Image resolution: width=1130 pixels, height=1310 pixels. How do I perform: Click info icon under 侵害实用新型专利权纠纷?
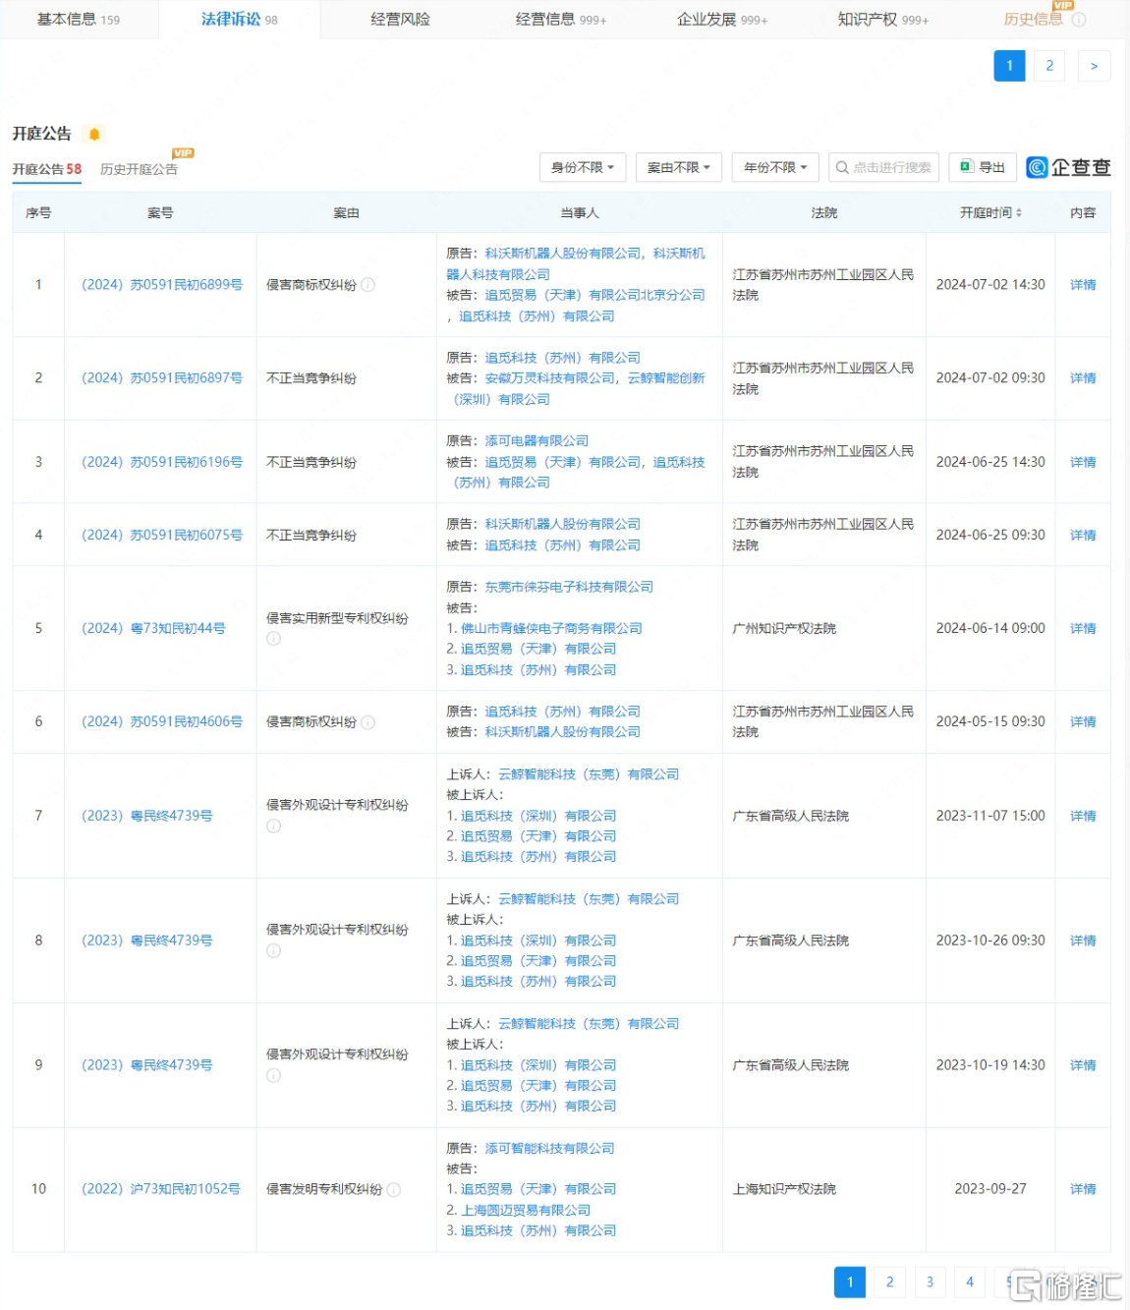coord(274,639)
